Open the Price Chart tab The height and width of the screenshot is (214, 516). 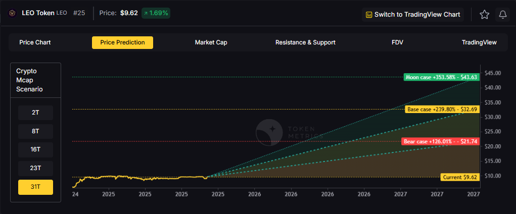coord(35,42)
